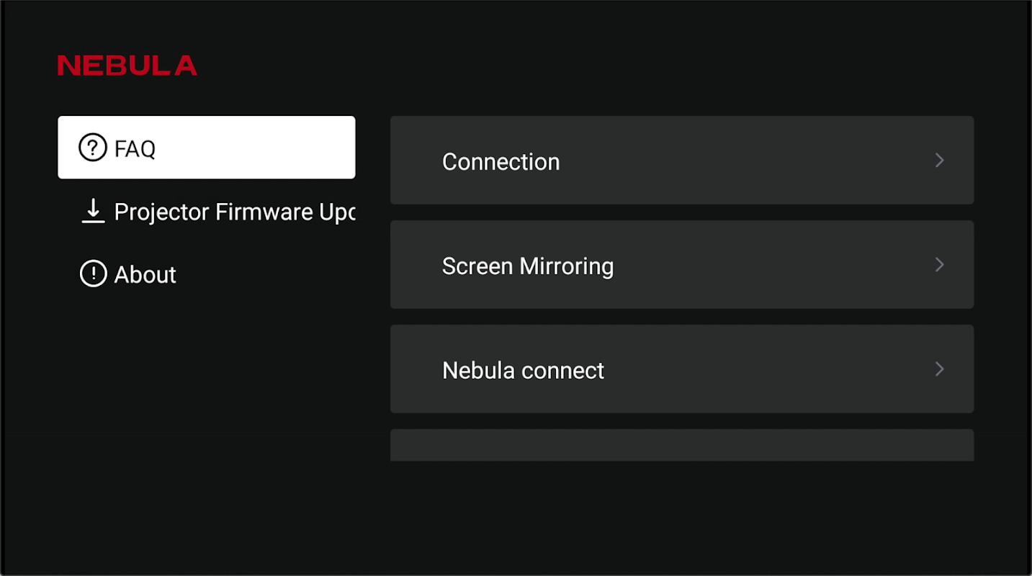Screen dimensions: 1032x576
Task: Click the FAQ question mark icon
Action: pos(93,148)
